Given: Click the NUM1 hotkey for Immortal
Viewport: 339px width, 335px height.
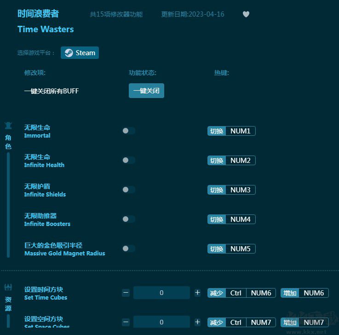Looking at the screenshot, I should point(231,131).
